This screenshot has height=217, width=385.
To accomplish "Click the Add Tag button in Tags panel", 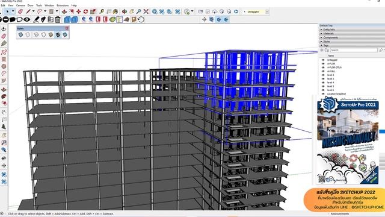I will coord(322,50).
